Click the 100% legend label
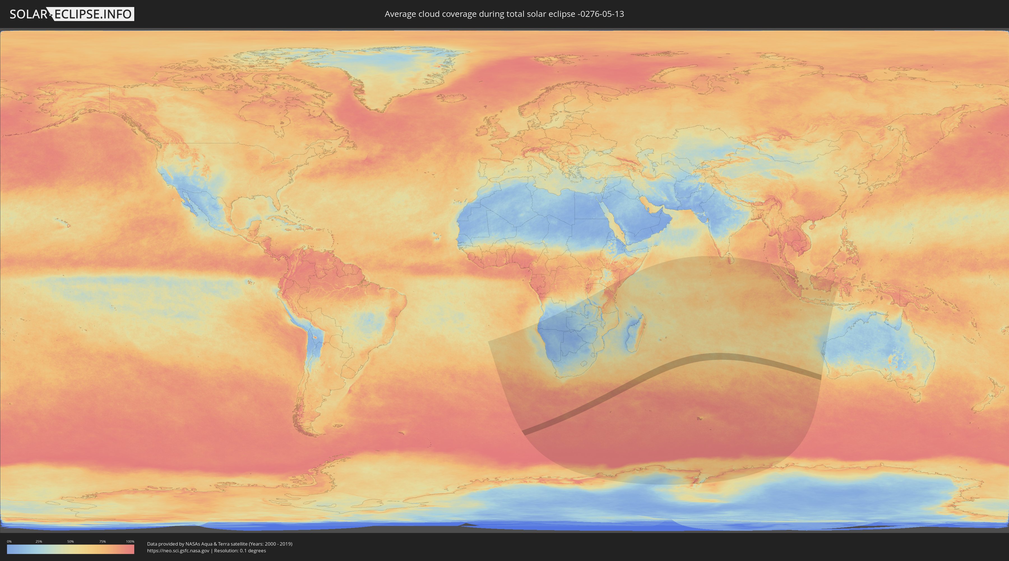1009x561 pixels. tap(130, 541)
